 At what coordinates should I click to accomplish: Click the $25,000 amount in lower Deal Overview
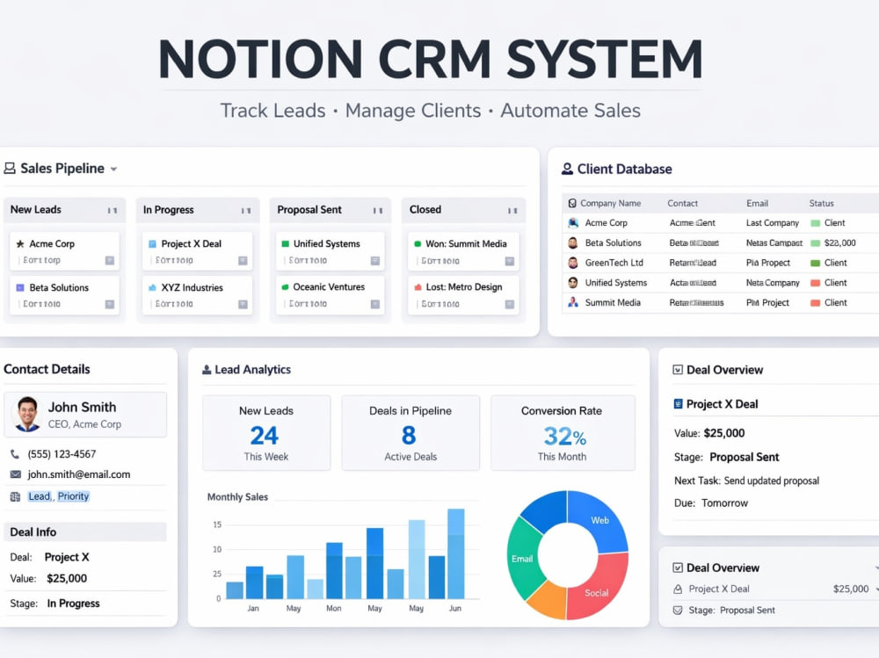(850, 589)
